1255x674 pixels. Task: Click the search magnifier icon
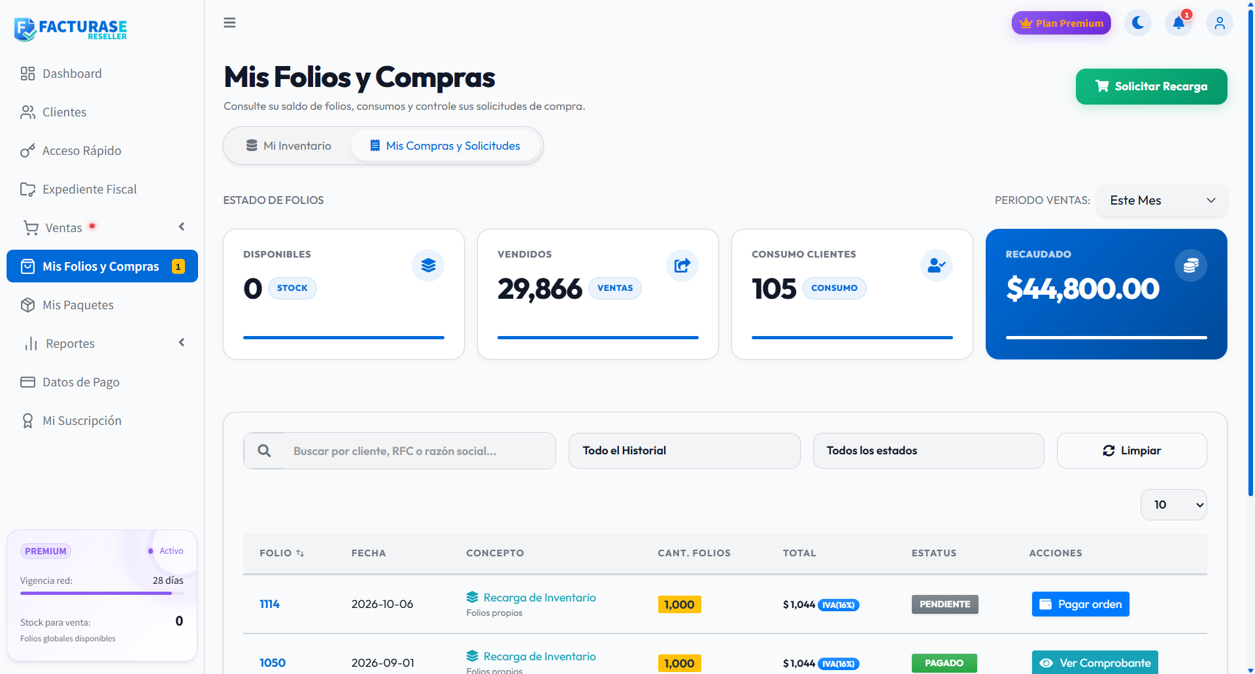[264, 451]
